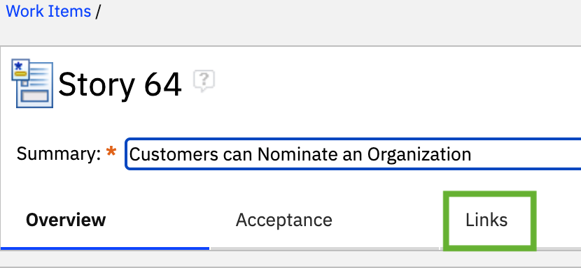Click the Summary field label
The image size is (581, 268).
click(59, 154)
